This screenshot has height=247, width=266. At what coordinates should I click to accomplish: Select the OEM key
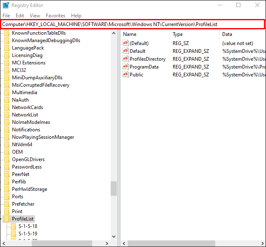17,152
